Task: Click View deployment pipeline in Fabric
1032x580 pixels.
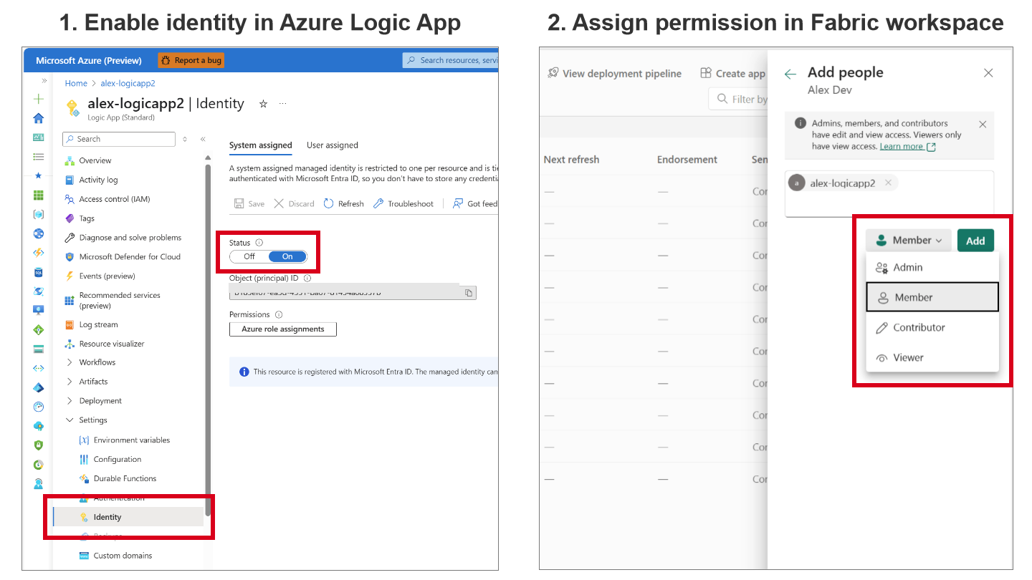Action: point(614,73)
